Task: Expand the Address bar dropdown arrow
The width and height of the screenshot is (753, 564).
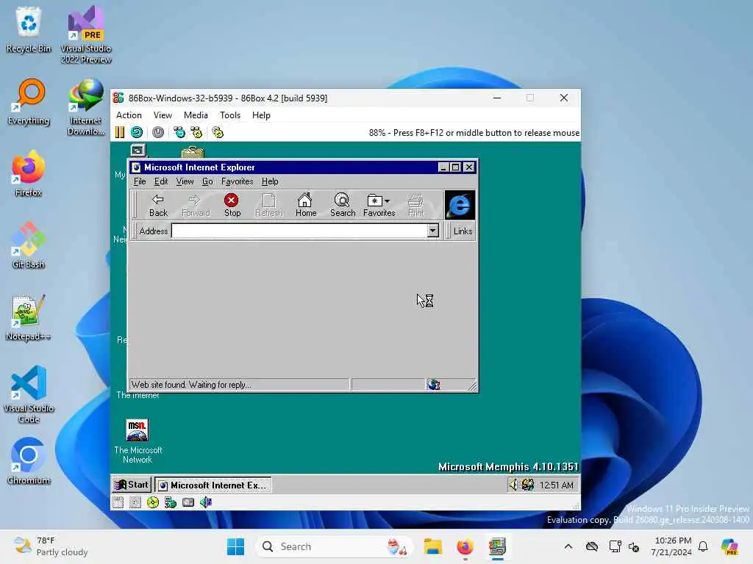Action: [x=432, y=231]
